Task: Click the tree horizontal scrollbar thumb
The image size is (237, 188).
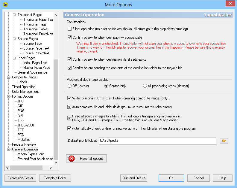Action: pos(26,168)
